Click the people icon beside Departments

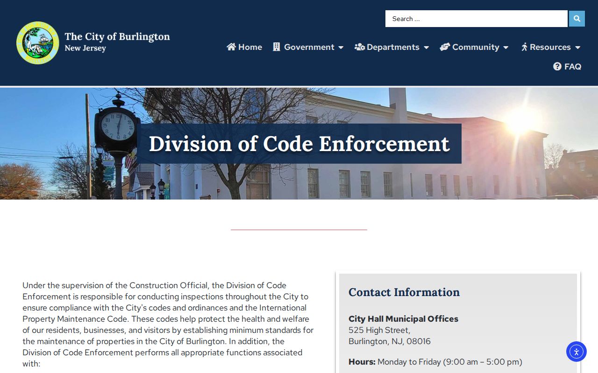pyautogui.click(x=360, y=47)
